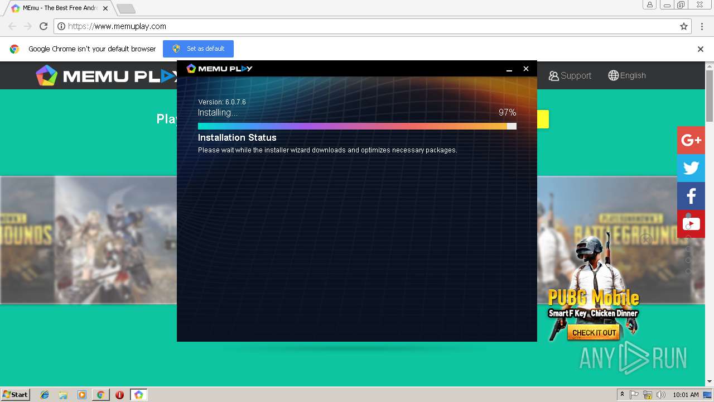This screenshot has height=402, width=714.
Task: Click Support link in site header
Action: [x=570, y=75]
